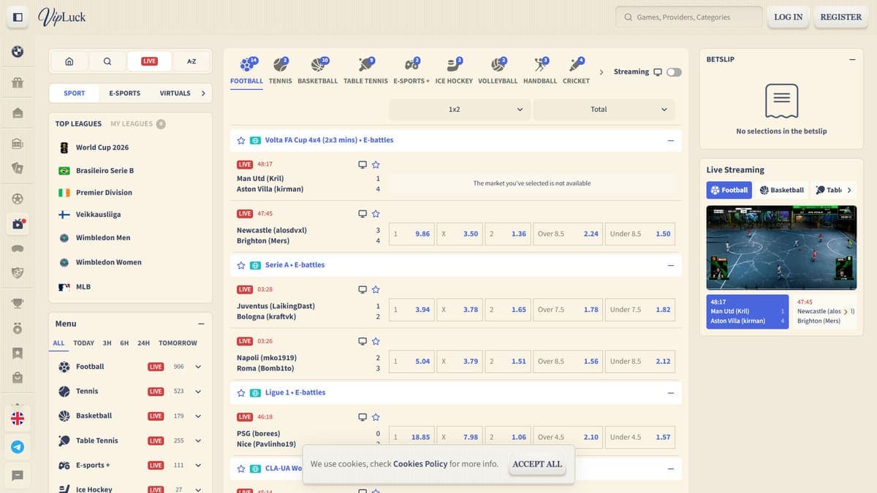877x493 pixels.
Task: Open the Total market dropdown
Action: 604,110
